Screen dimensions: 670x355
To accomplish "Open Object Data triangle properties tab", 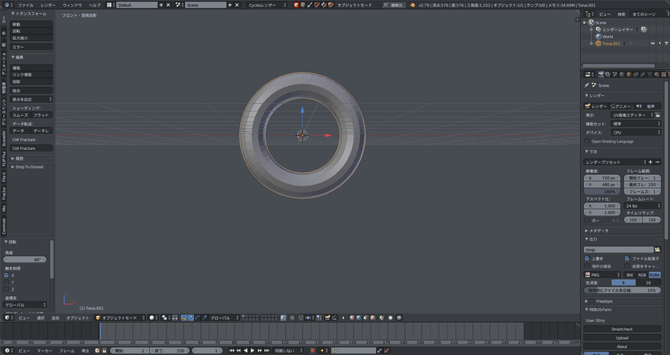I will 650,75.
